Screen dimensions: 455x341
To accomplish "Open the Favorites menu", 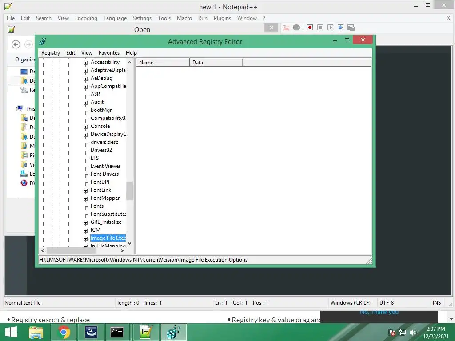I will pos(109,53).
